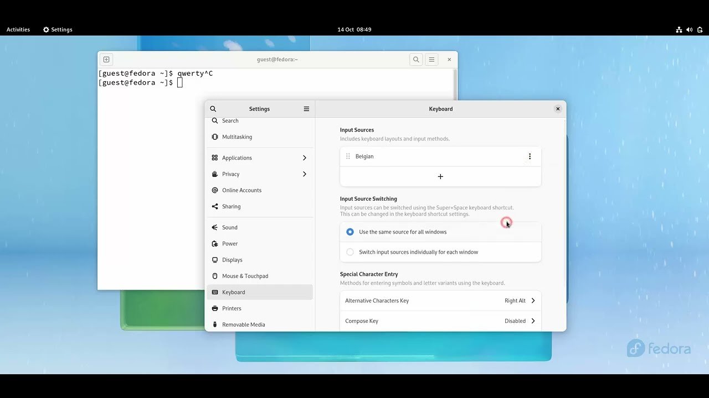Click the Settings gear in top bar
Viewport: 709px width, 398px height.
(46, 30)
